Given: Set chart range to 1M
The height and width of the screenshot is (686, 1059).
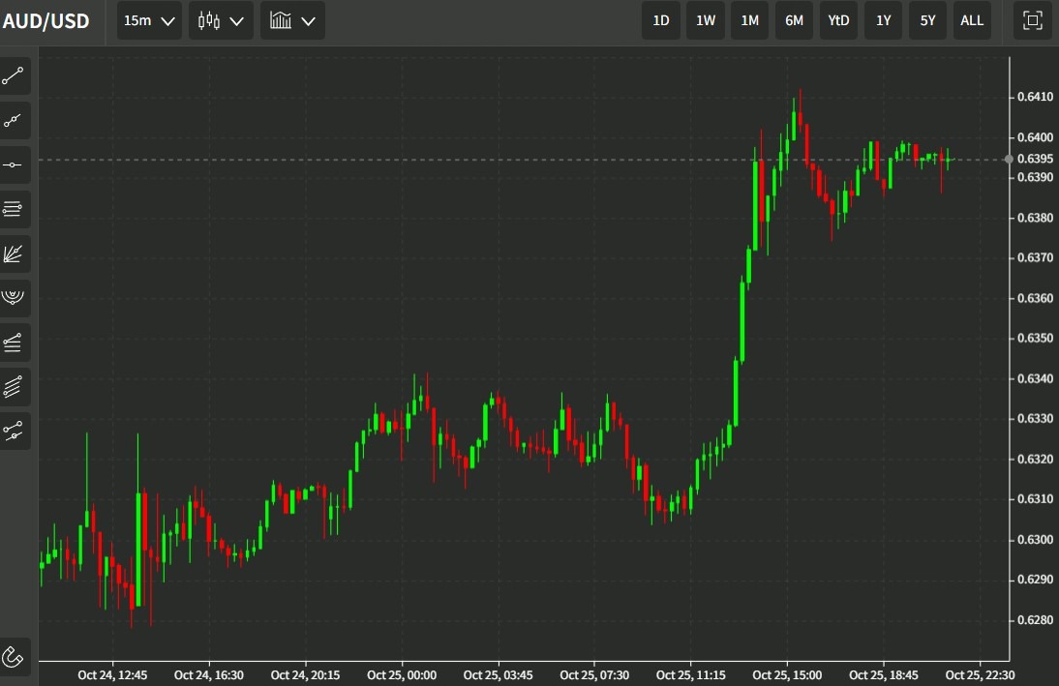Looking at the screenshot, I should click(749, 21).
